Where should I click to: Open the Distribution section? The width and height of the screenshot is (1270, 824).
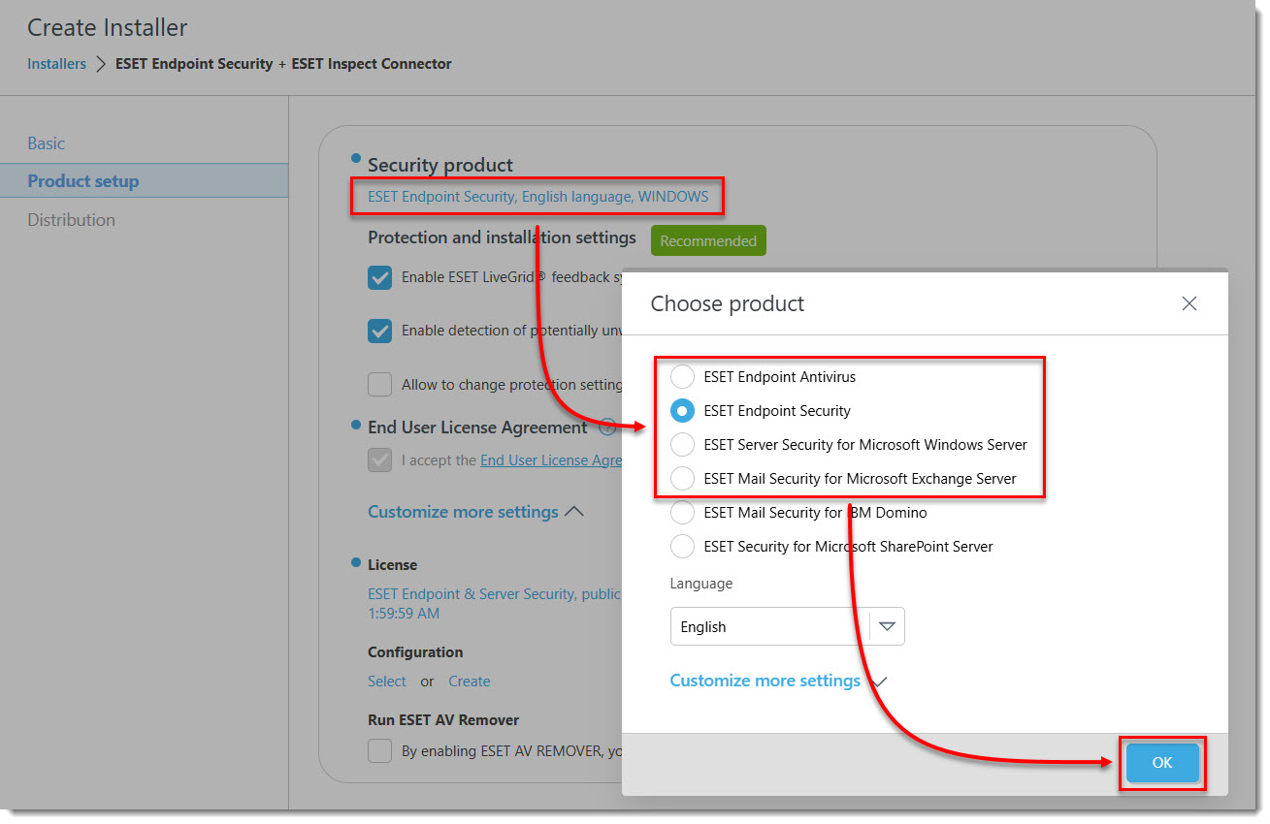click(71, 220)
